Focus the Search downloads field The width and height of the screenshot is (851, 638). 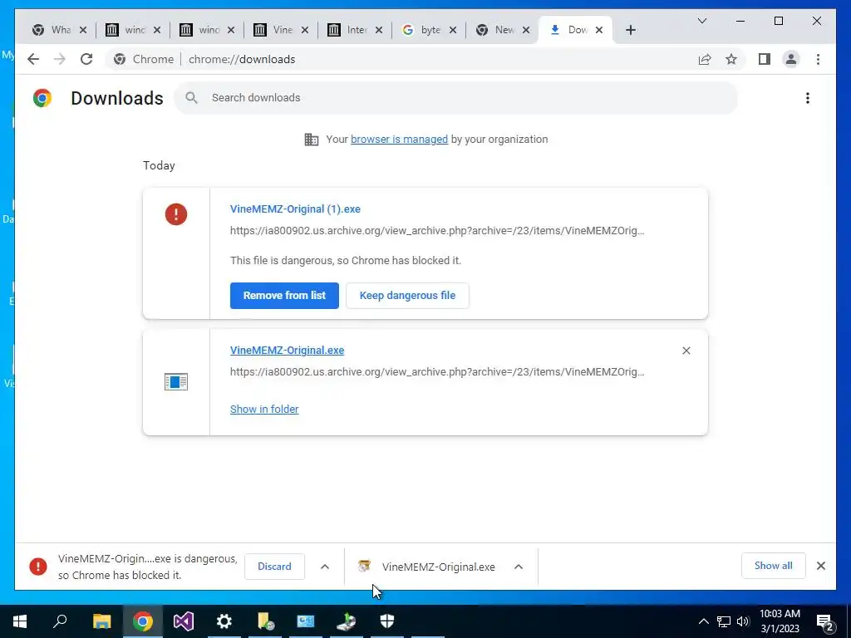point(456,98)
